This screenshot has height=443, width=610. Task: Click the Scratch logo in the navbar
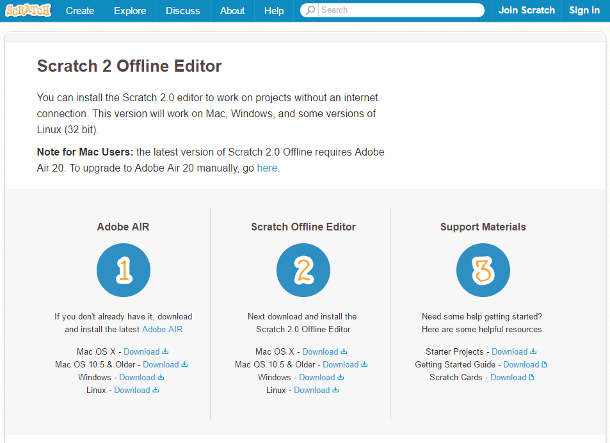(x=28, y=10)
